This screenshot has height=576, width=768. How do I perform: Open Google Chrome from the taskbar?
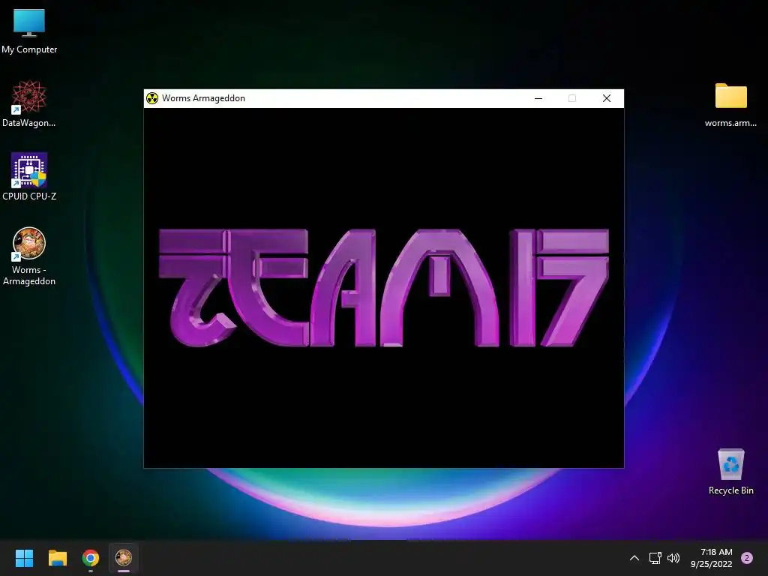(x=91, y=558)
